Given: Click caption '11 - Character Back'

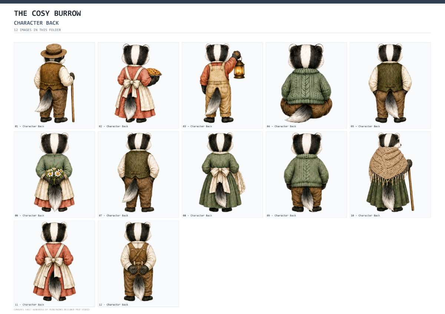Looking at the screenshot, I should (30, 305).
